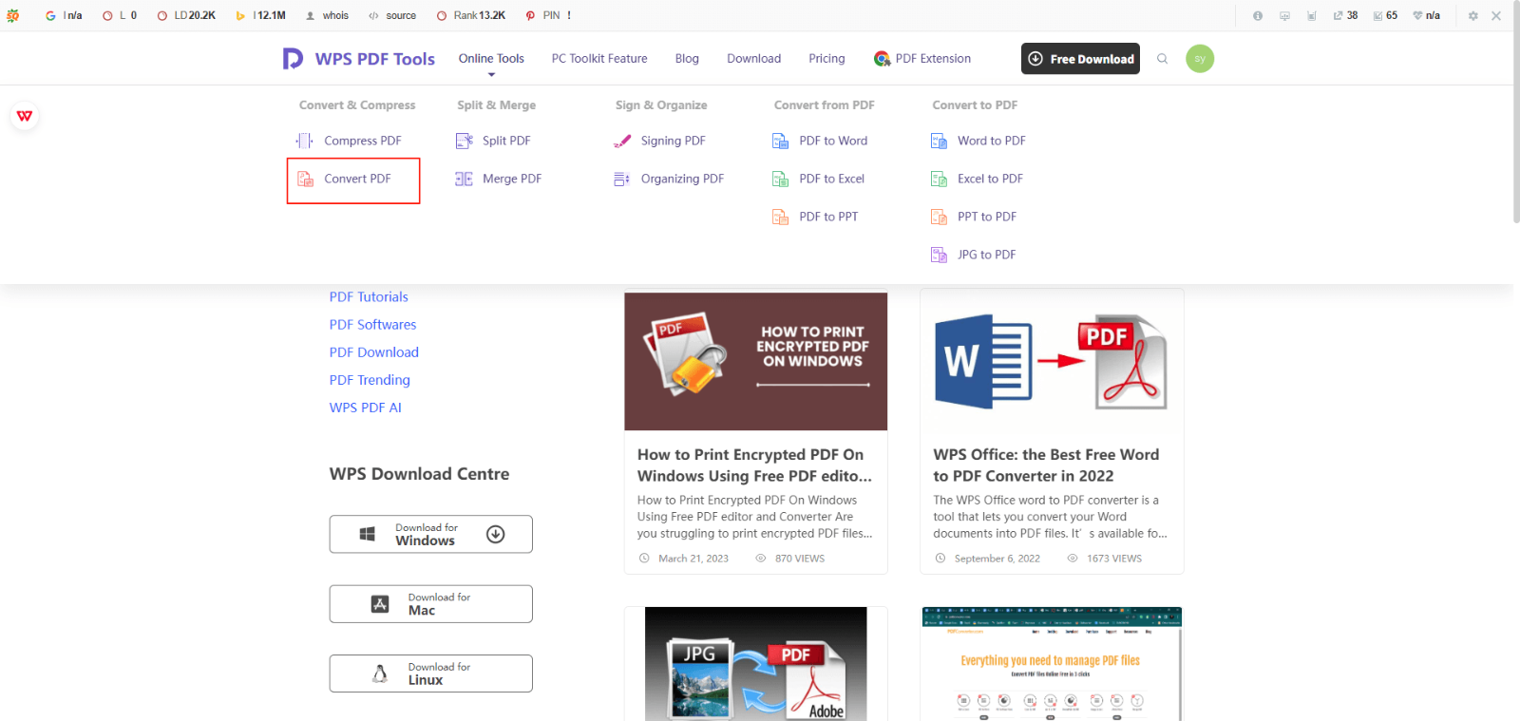
Task: Click the Signing PDF pen icon
Action: pyautogui.click(x=622, y=141)
